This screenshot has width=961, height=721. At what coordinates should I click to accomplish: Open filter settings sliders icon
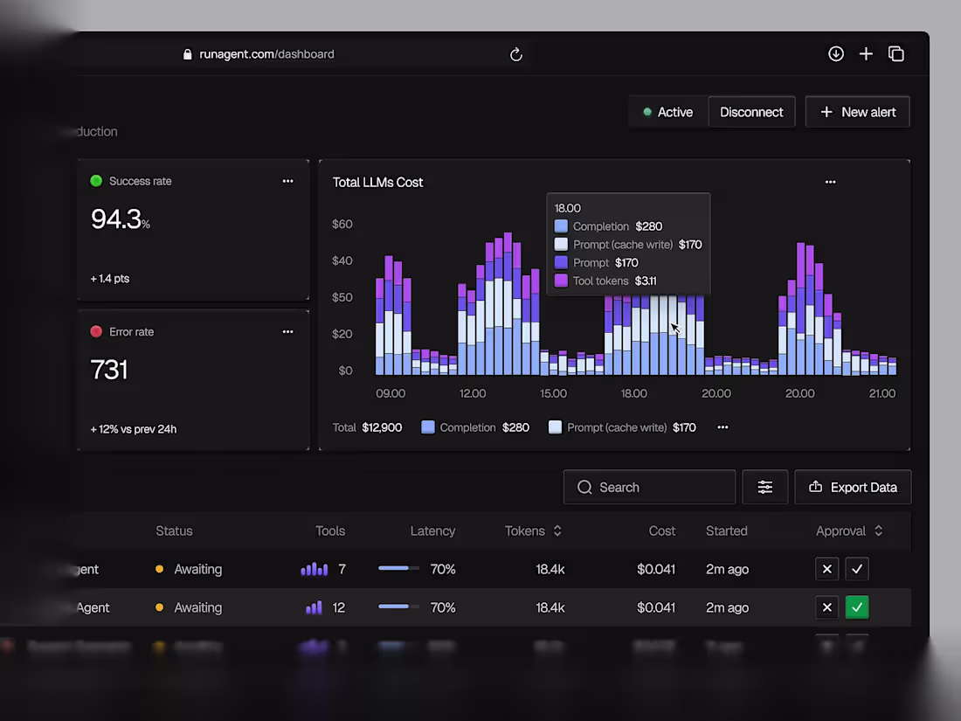[765, 487]
